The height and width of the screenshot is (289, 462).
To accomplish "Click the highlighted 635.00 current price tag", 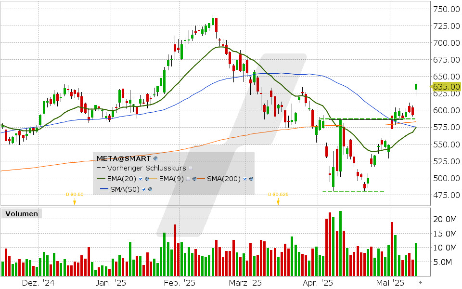I will [446, 87].
